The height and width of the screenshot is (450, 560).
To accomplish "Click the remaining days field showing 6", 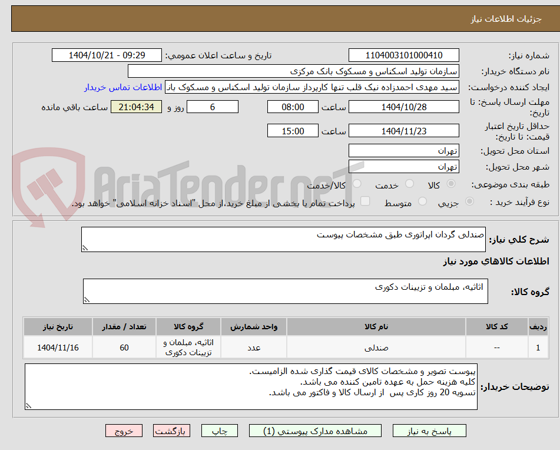I will tap(213, 107).
